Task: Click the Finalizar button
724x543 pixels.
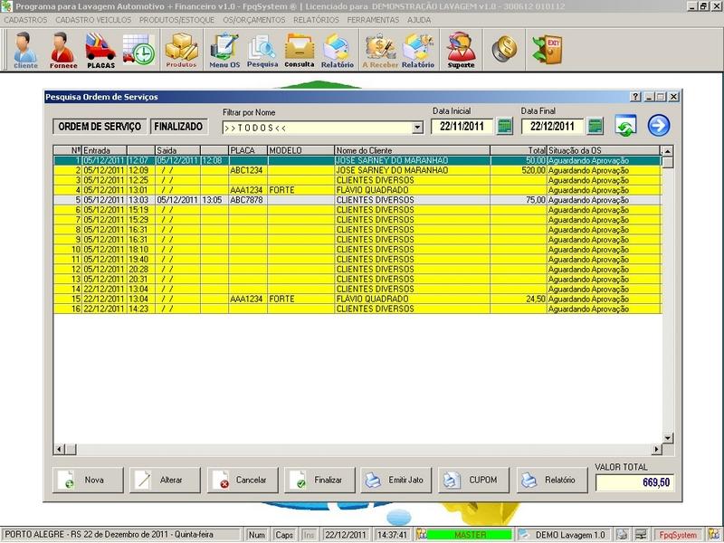Action: (319, 481)
